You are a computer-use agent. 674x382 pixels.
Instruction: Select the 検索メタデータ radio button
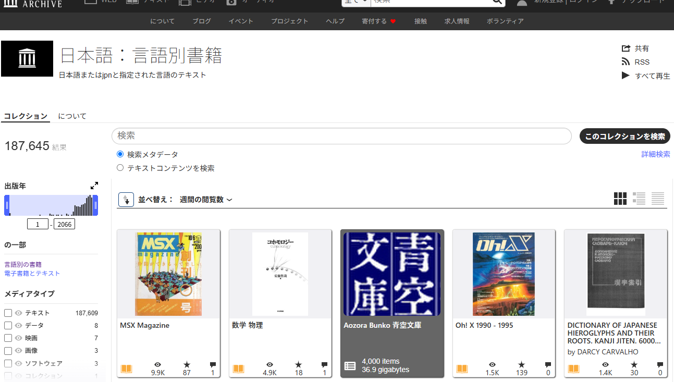(x=120, y=154)
